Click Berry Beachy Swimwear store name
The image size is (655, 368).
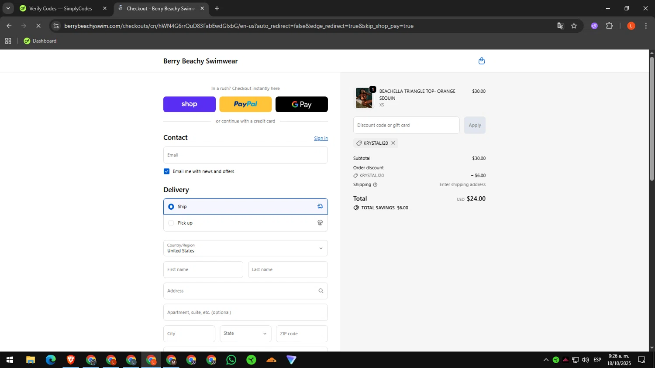coord(200,61)
